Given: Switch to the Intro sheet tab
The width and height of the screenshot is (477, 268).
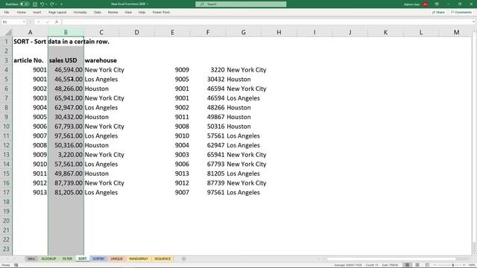Looking at the screenshot, I should [31, 259].
